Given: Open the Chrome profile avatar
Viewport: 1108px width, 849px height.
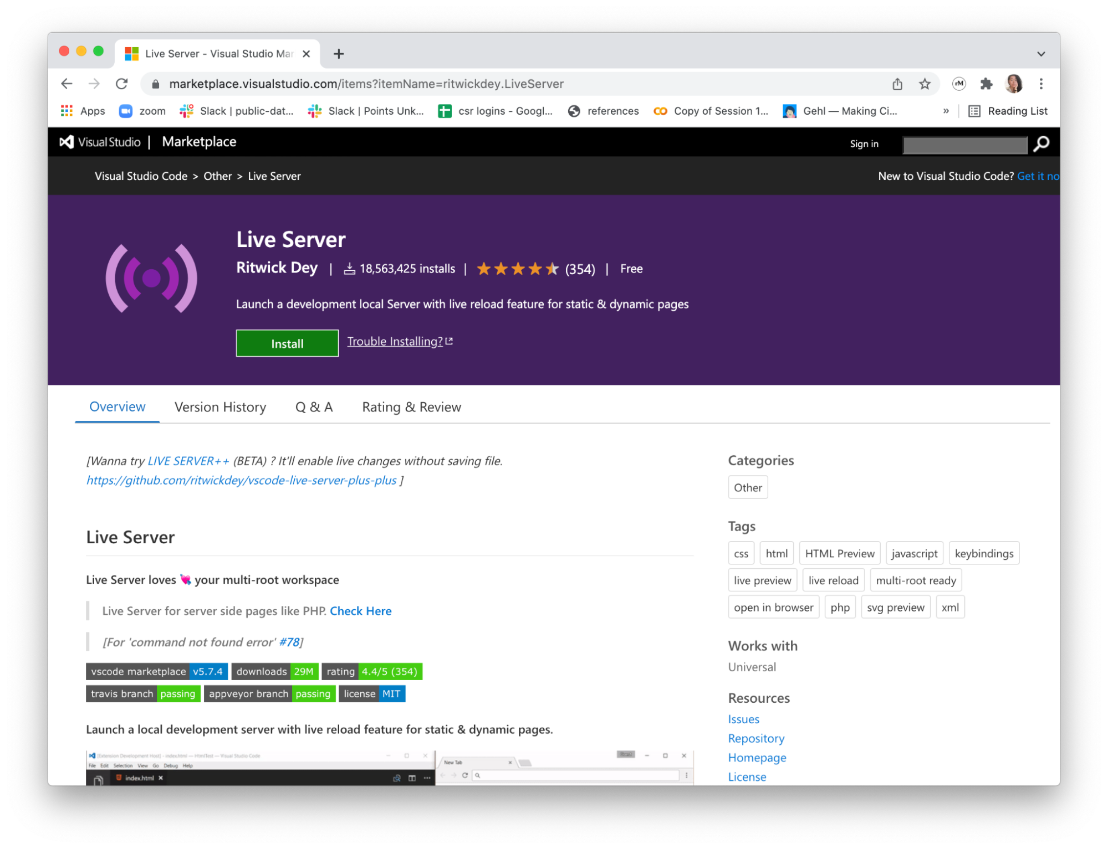Looking at the screenshot, I should pyautogui.click(x=1014, y=84).
